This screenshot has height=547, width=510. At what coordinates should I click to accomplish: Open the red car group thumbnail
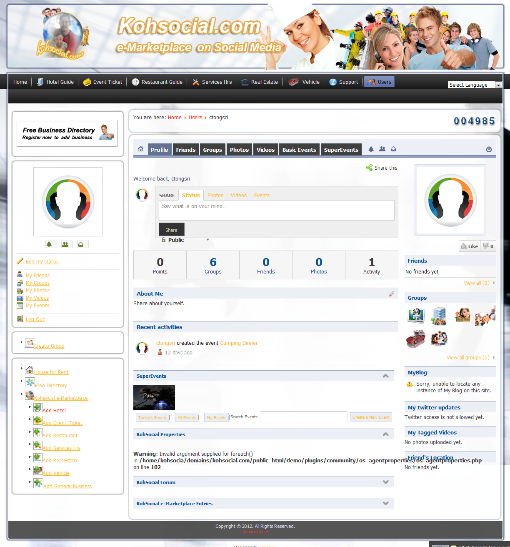pyautogui.click(x=415, y=339)
